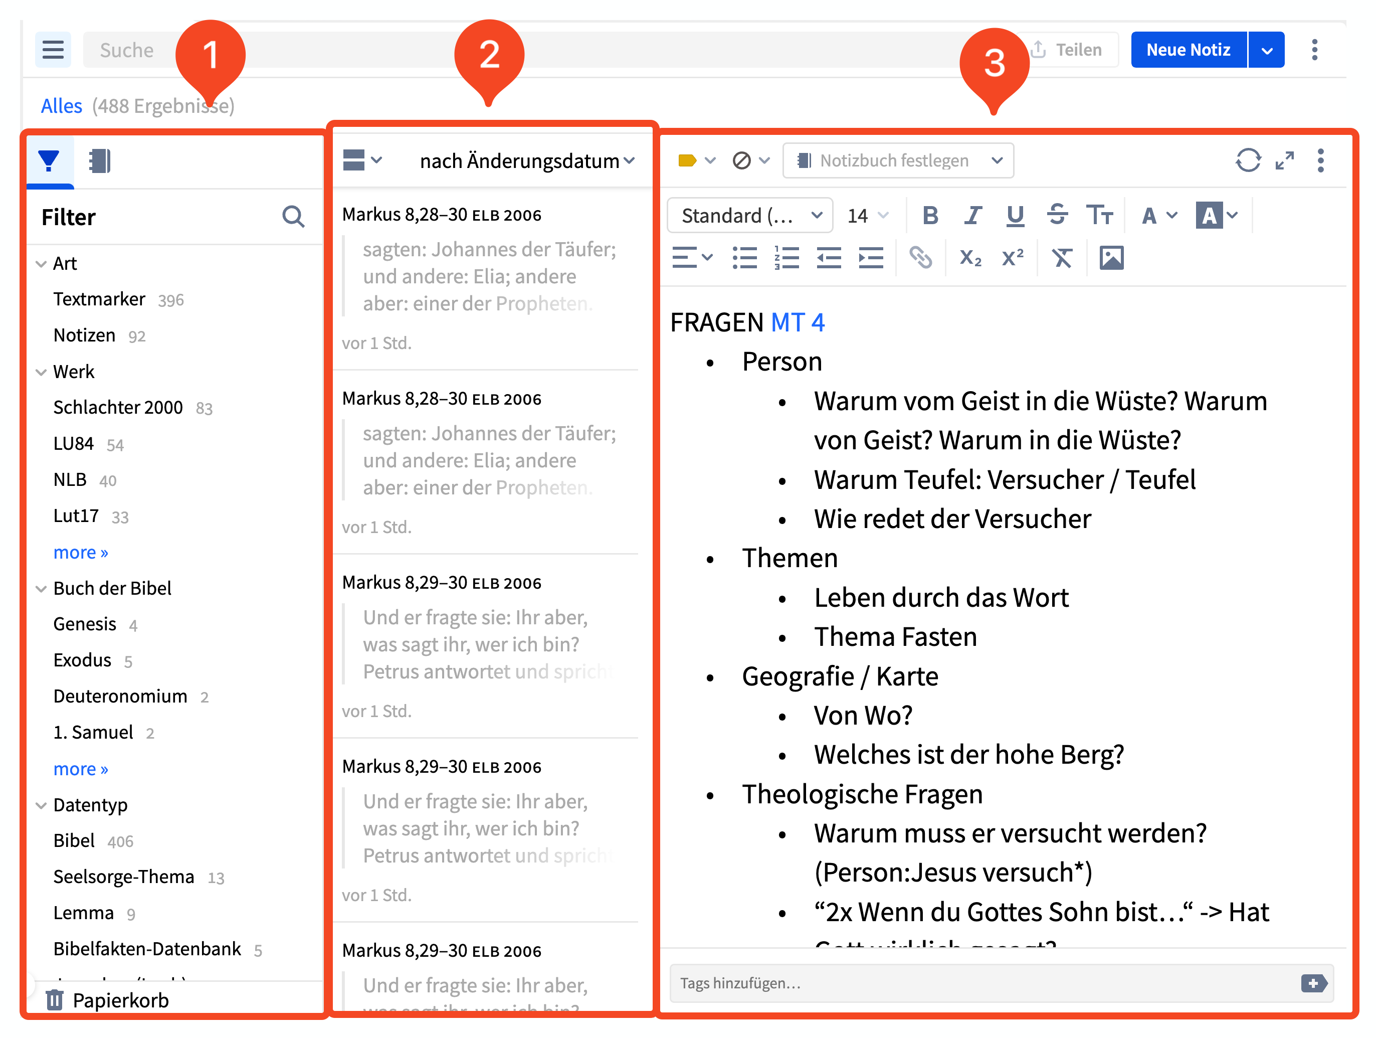This screenshot has height=1038, width=1376.
Task: Toggle underline formatting
Action: tap(1015, 215)
